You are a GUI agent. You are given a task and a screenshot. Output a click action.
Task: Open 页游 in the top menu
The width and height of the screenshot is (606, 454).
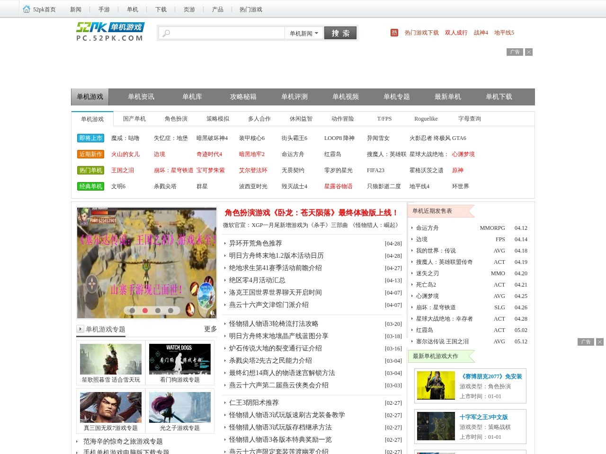tap(189, 9)
